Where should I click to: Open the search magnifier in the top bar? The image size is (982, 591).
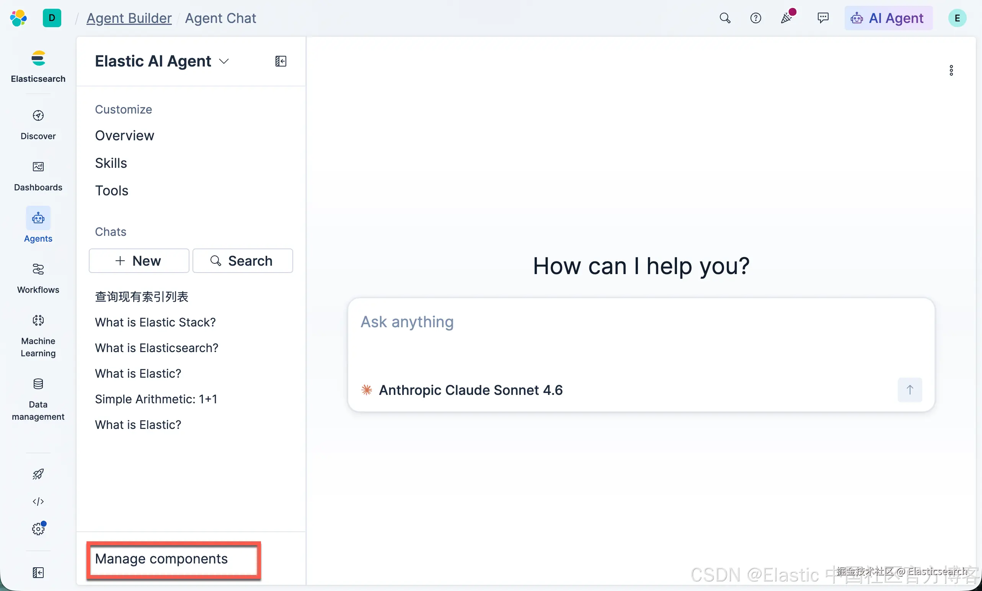coord(725,18)
